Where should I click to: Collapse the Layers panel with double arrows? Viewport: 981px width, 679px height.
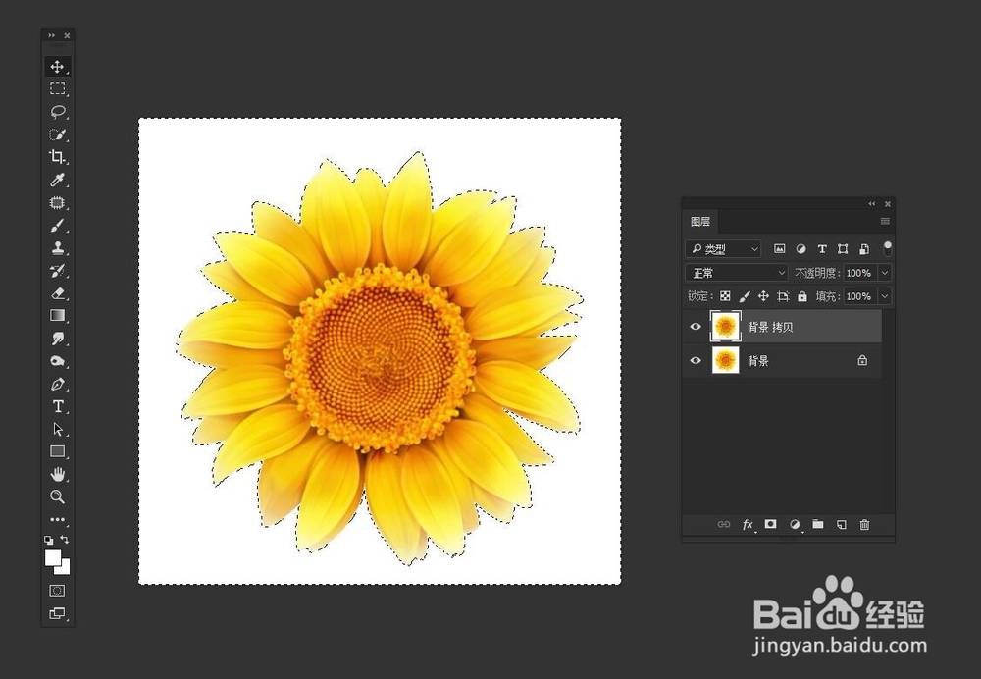[871, 203]
